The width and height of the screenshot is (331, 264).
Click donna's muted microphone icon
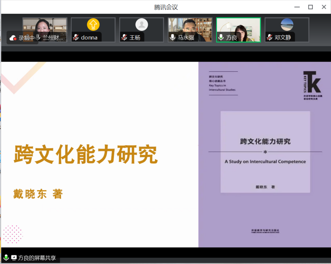76,37
